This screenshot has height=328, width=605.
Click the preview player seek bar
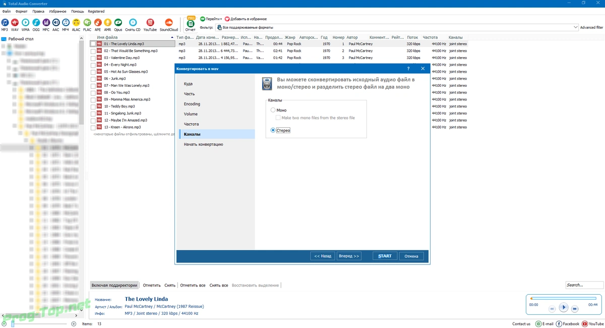point(563,298)
